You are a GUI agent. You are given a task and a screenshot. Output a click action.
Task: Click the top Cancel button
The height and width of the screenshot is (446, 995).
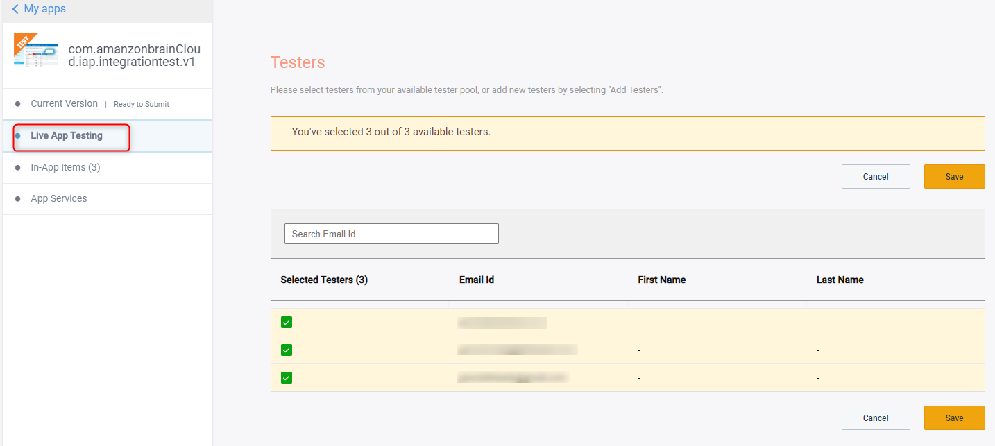point(876,176)
